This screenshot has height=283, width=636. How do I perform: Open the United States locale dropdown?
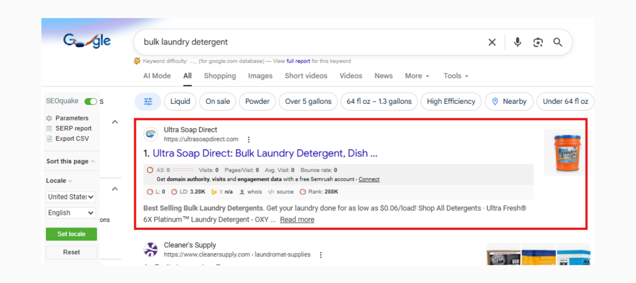71,197
